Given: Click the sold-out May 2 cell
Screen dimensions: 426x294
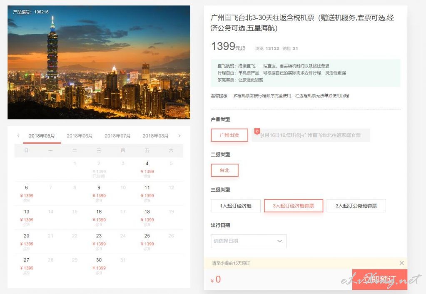Looking at the screenshot, I should pos(99,169).
